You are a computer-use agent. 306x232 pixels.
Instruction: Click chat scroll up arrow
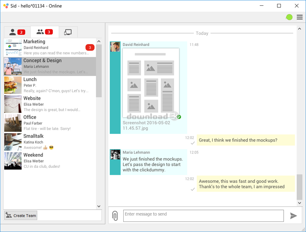[x=299, y=29]
